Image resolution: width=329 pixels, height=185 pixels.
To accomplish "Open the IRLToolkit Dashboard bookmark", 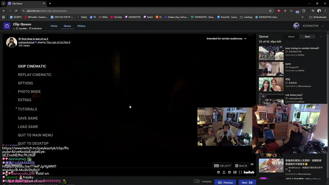I will coord(36,17).
